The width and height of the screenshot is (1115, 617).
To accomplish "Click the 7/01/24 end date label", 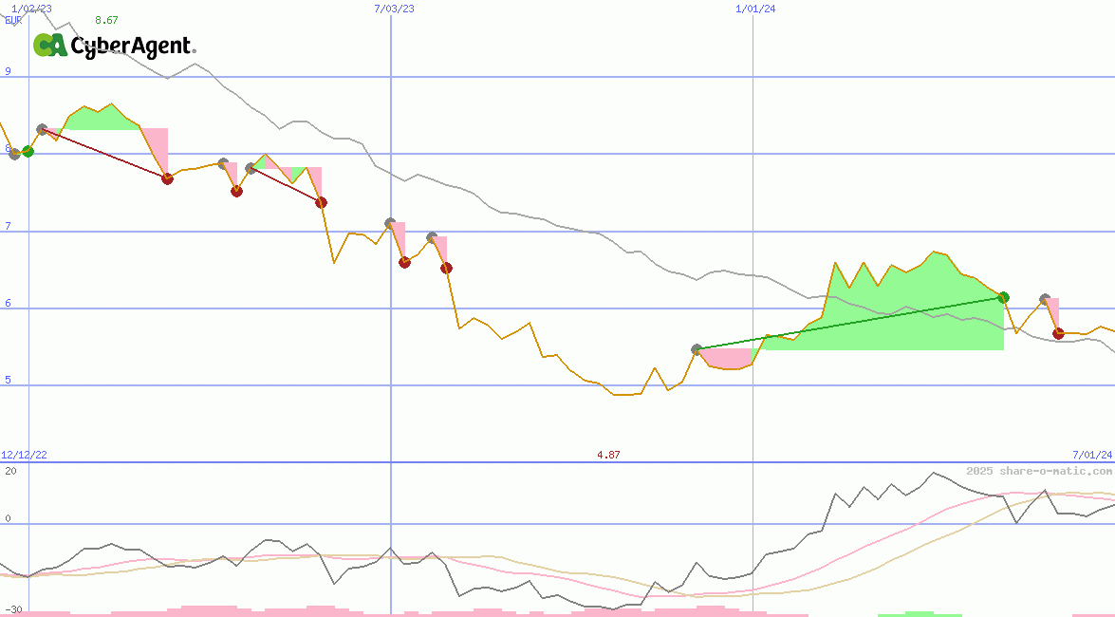I will pyautogui.click(x=1091, y=456).
